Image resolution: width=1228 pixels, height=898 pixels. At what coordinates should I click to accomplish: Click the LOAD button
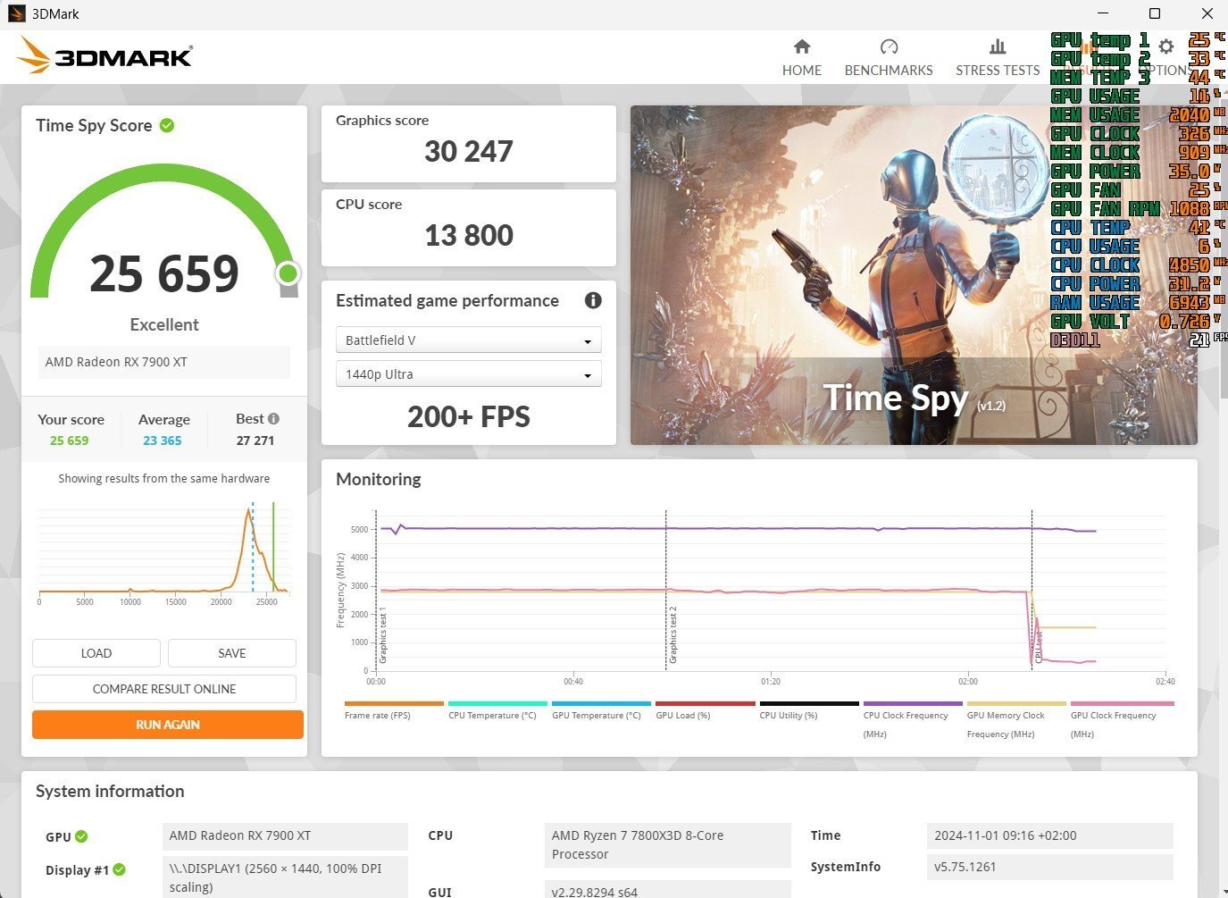click(96, 653)
